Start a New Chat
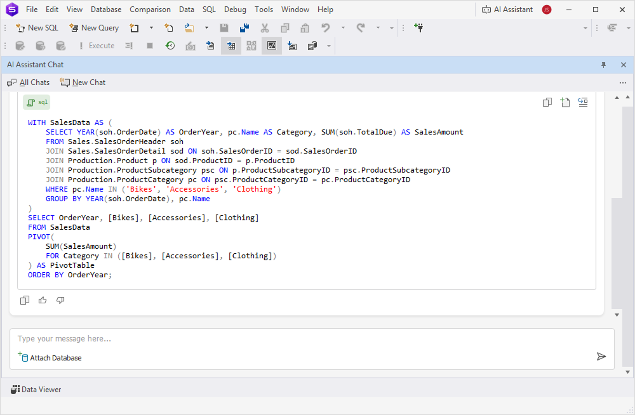The height and width of the screenshot is (415, 635). (x=83, y=82)
